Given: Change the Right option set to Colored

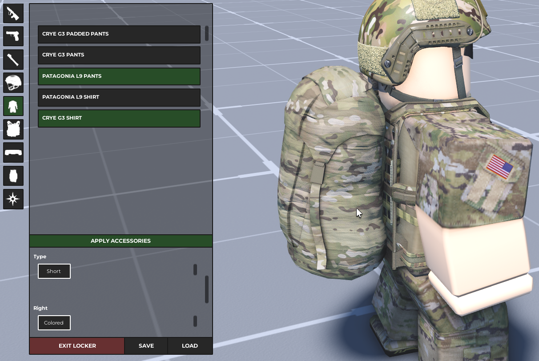Looking at the screenshot, I should click(x=54, y=323).
